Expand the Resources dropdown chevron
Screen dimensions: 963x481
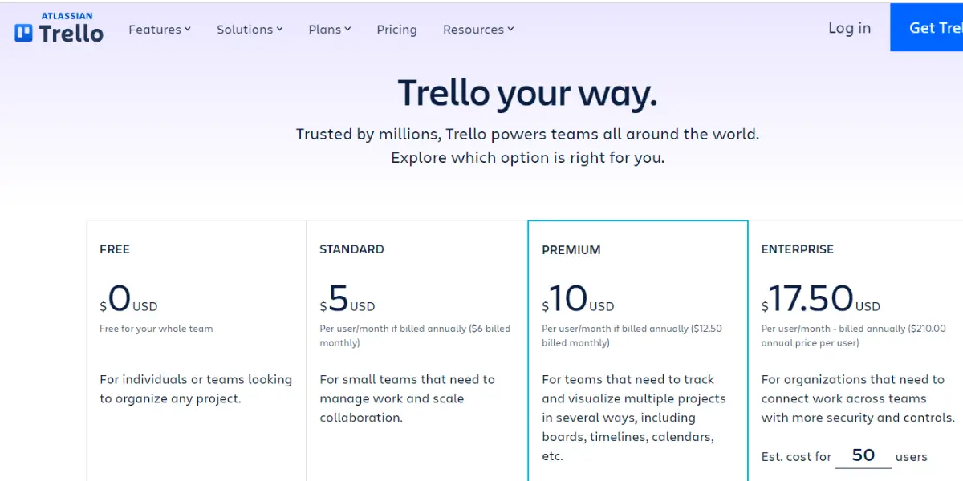(510, 29)
